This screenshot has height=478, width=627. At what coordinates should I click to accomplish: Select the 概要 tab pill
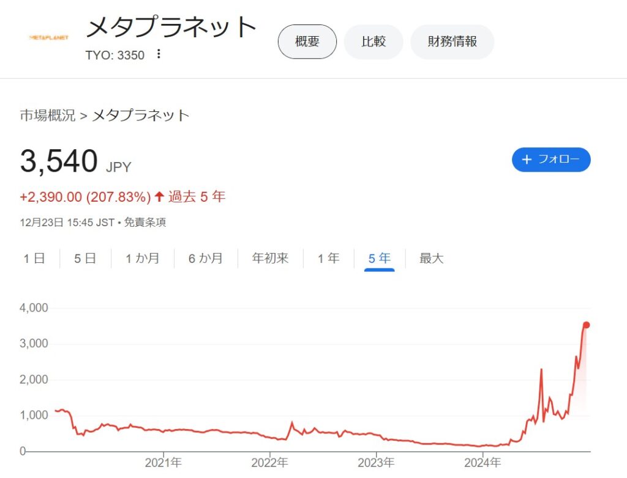click(307, 42)
